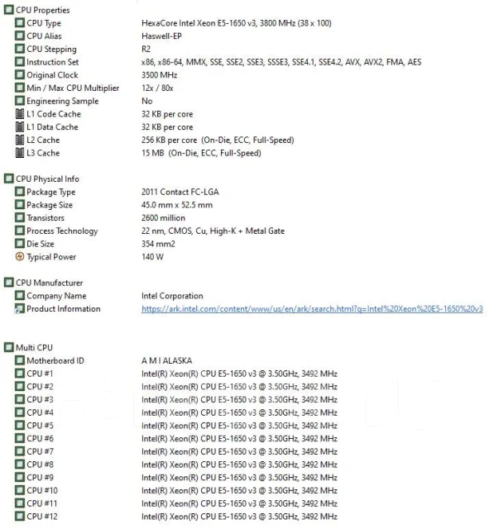
Task: Select the 22 nm process technology value
Action: (x=213, y=231)
